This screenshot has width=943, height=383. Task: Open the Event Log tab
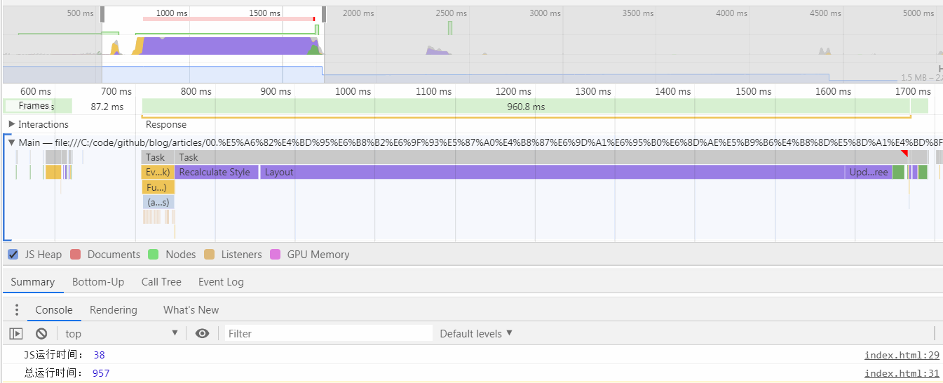pos(221,282)
